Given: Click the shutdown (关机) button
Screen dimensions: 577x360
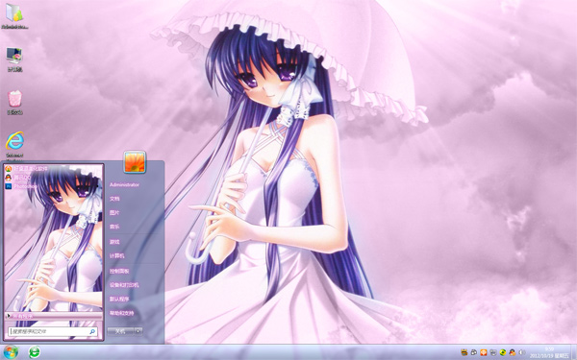Looking at the screenshot, I should click(121, 331).
